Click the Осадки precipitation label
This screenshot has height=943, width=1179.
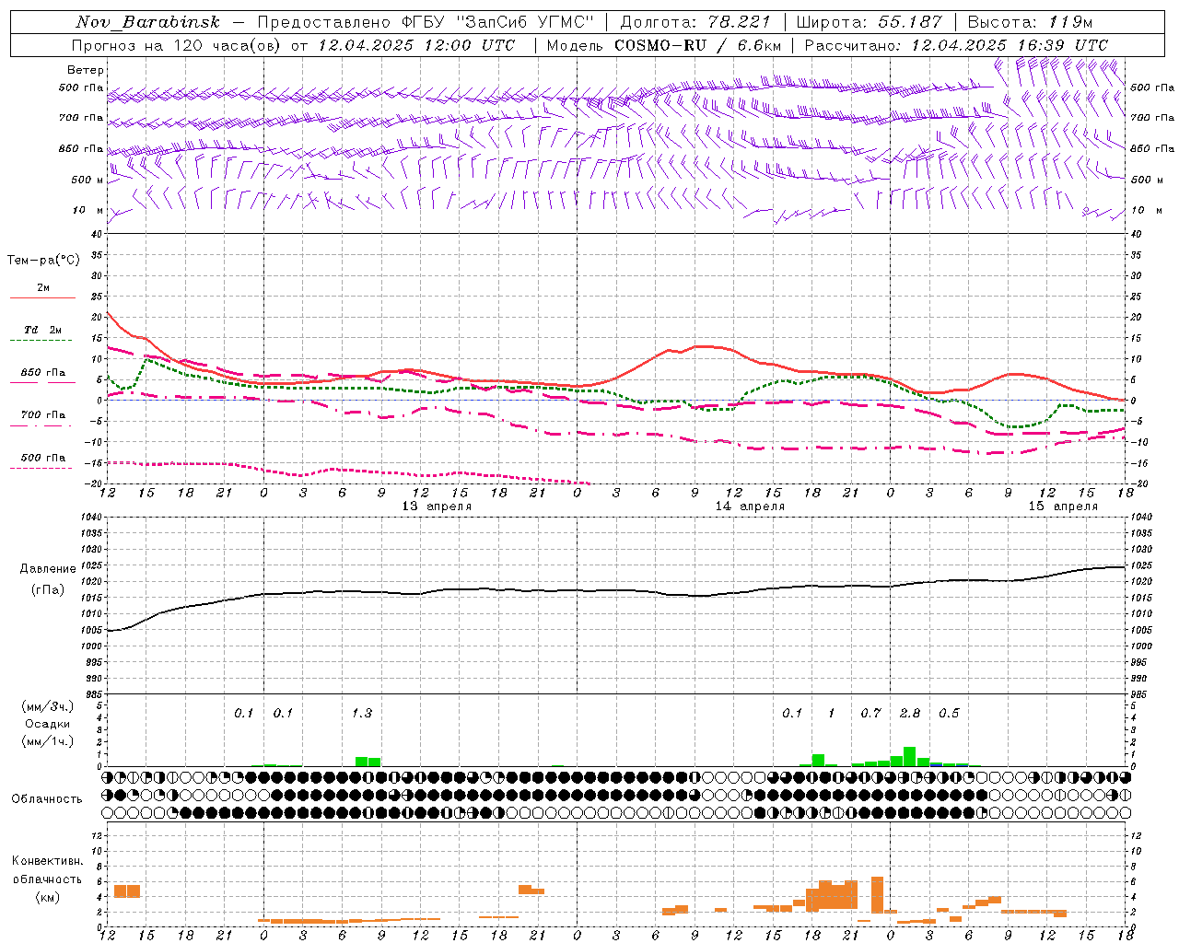(48, 724)
